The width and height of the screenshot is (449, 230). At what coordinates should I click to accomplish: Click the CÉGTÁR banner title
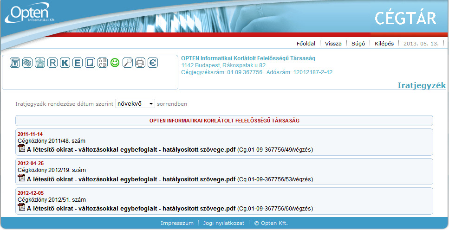[405, 18]
